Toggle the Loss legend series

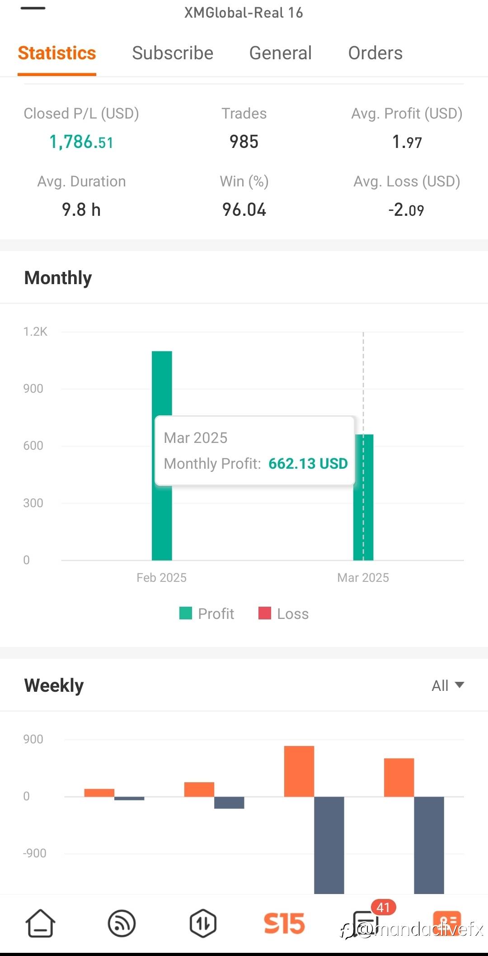point(284,614)
